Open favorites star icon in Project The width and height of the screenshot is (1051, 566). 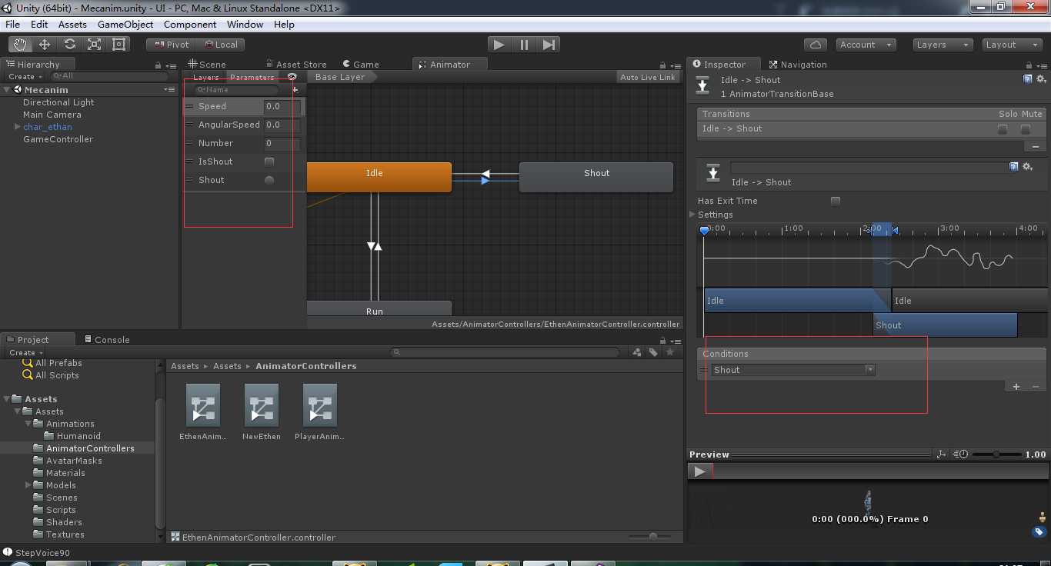point(670,352)
